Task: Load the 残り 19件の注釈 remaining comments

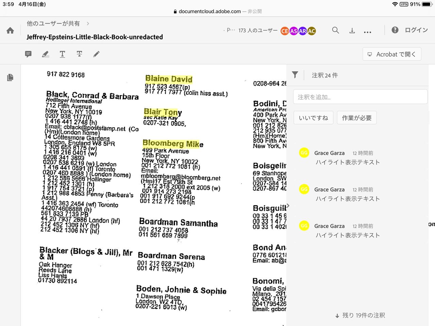Action: 360,315
